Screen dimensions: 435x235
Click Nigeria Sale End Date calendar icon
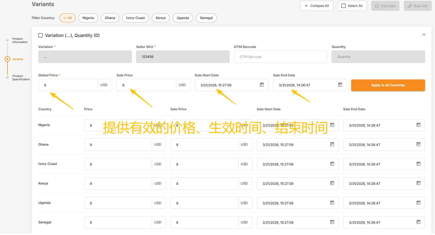pyautogui.click(x=418, y=125)
